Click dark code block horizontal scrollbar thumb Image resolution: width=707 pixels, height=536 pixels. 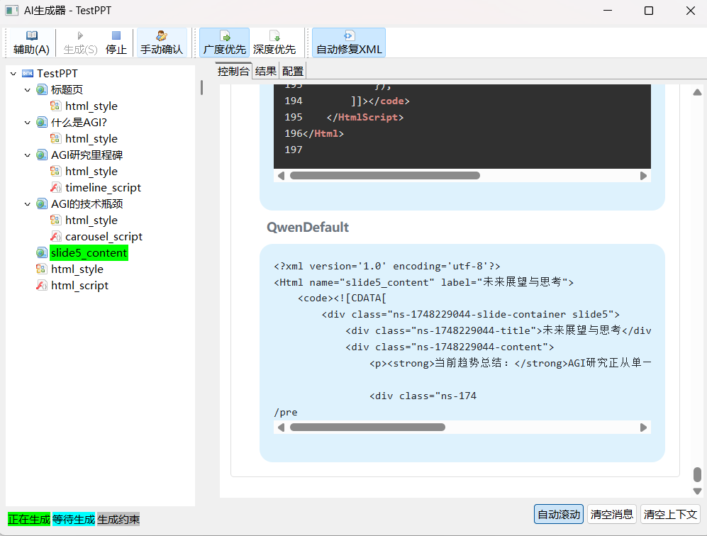384,176
